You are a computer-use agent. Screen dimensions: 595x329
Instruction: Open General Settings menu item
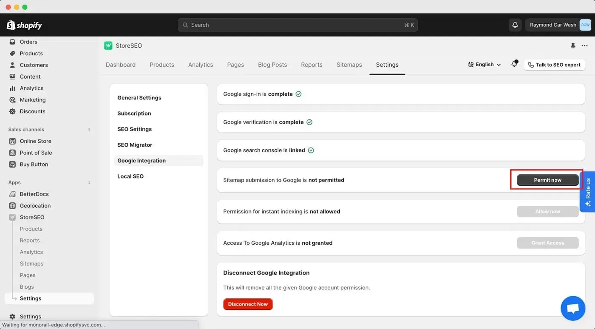139,98
